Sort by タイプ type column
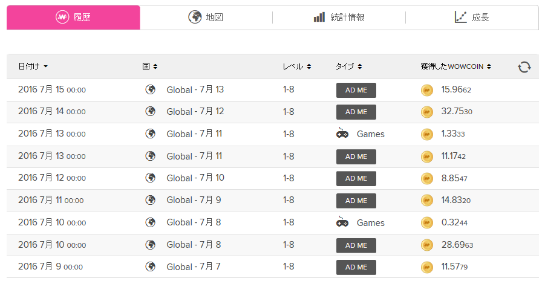 pyautogui.click(x=348, y=66)
